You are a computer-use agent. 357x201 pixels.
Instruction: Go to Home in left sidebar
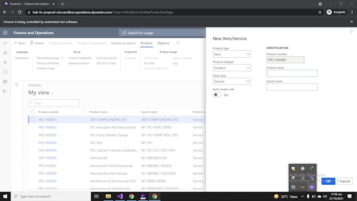coord(5,52)
